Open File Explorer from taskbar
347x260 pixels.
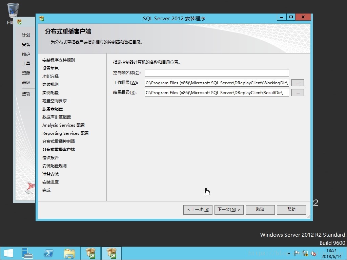(69, 253)
